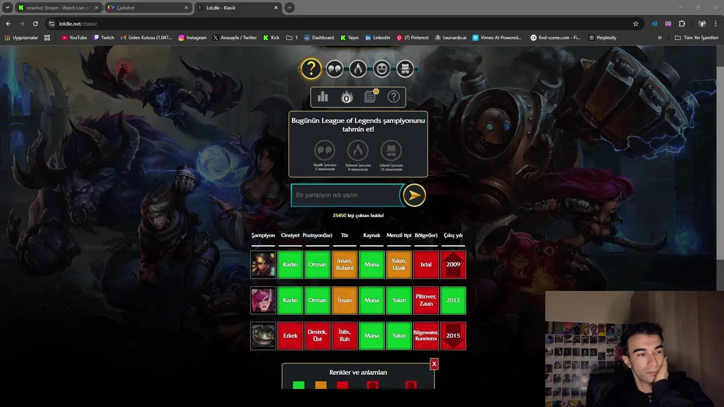
Task: Click the Nidalee champion portrait
Action: [263, 265]
